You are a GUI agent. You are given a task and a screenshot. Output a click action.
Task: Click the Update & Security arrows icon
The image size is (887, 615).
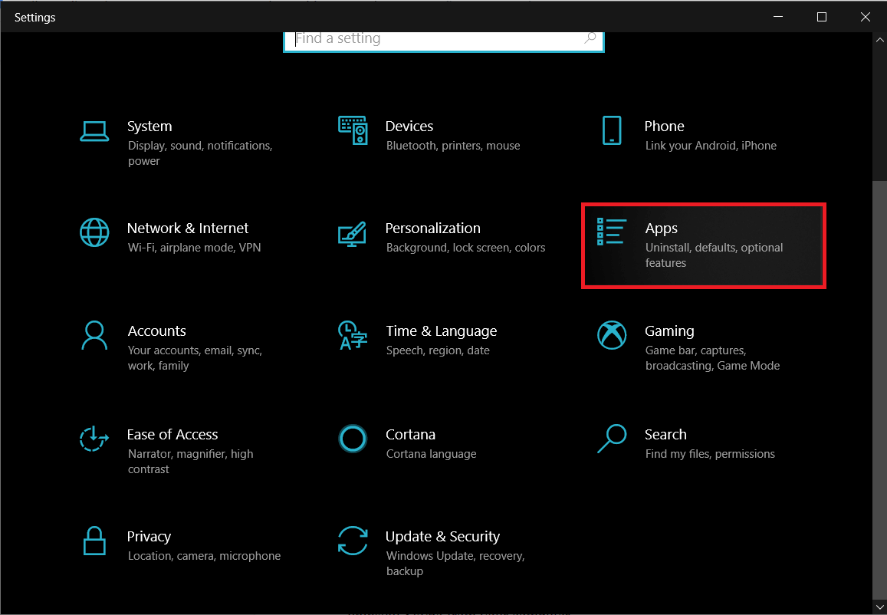pos(353,541)
